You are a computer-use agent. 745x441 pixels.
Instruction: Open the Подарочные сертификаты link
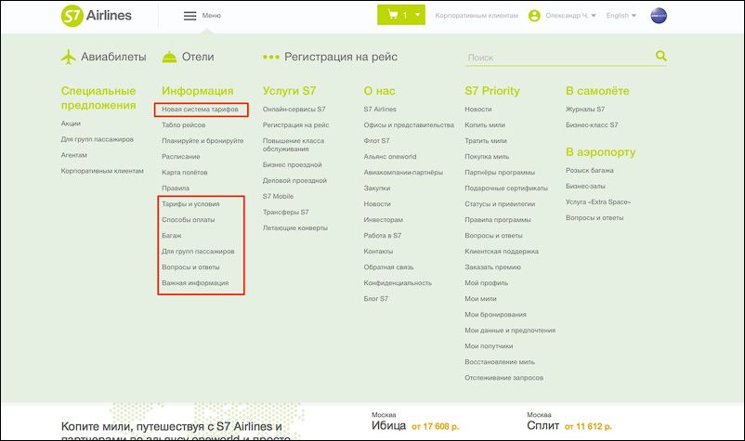[506, 188]
